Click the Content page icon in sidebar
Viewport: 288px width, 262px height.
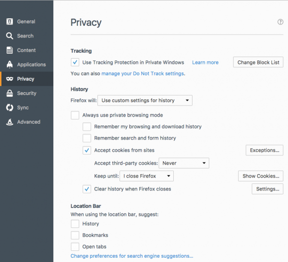tap(10, 50)
